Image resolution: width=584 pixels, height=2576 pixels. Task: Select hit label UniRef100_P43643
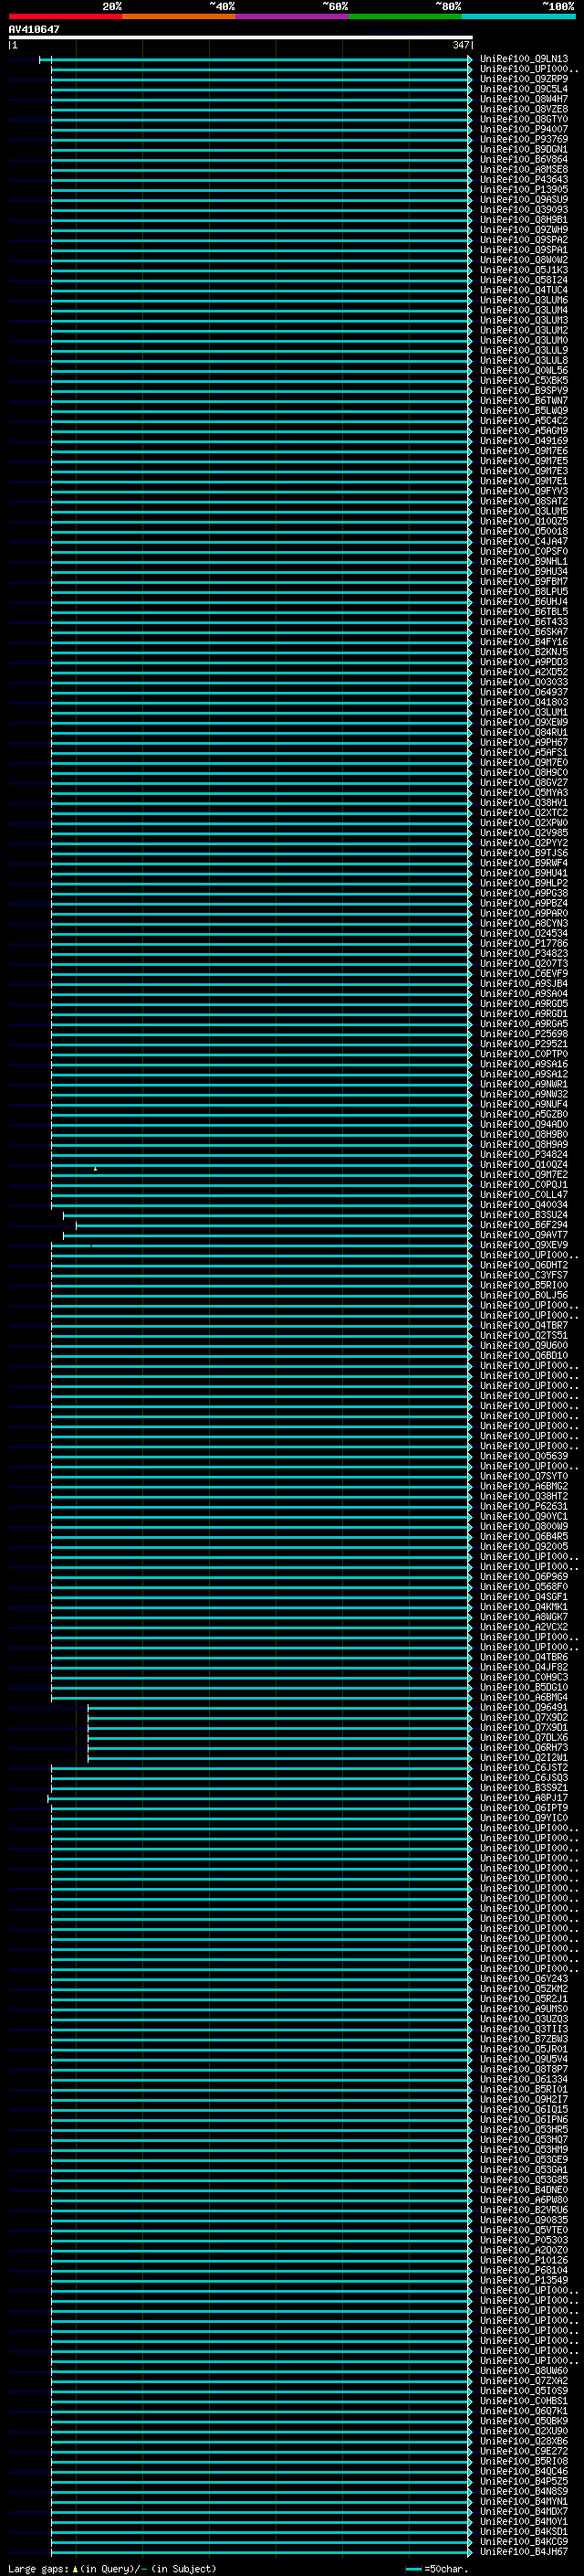tap(524, 180)
